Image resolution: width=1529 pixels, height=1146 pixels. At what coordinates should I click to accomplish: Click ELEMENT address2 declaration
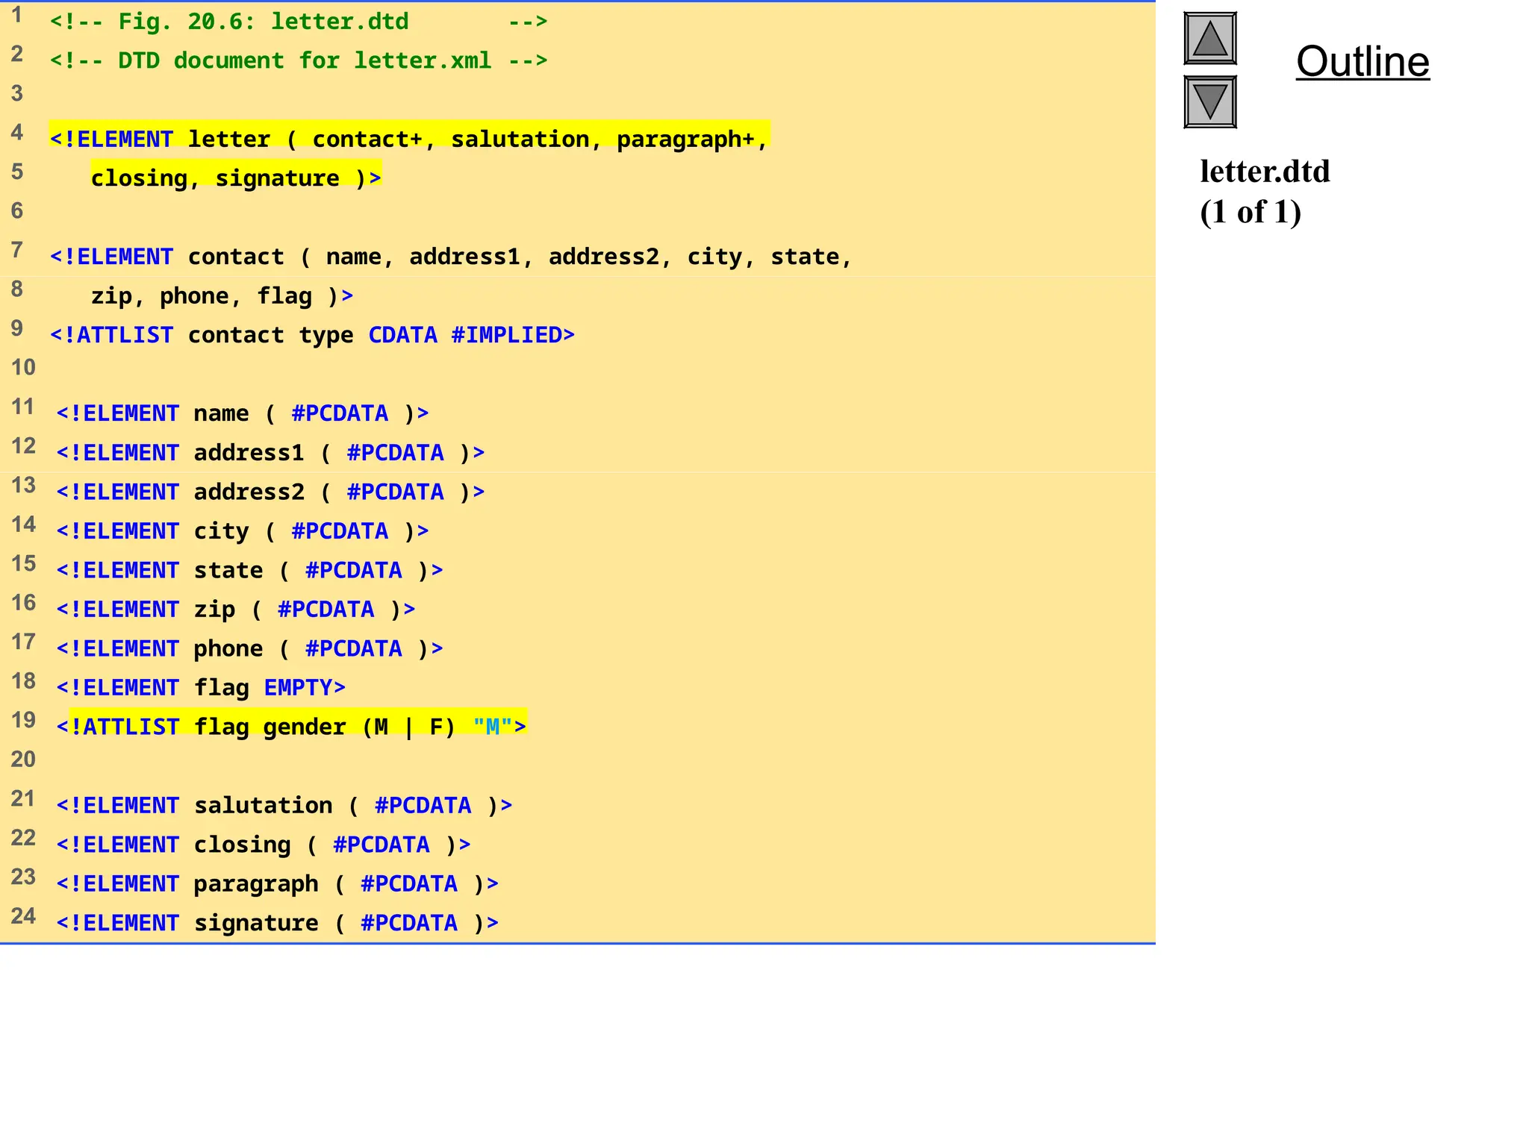tap(270, 492)
